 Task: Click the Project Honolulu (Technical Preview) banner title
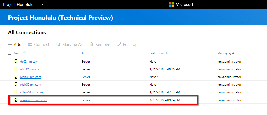(60, 18)
